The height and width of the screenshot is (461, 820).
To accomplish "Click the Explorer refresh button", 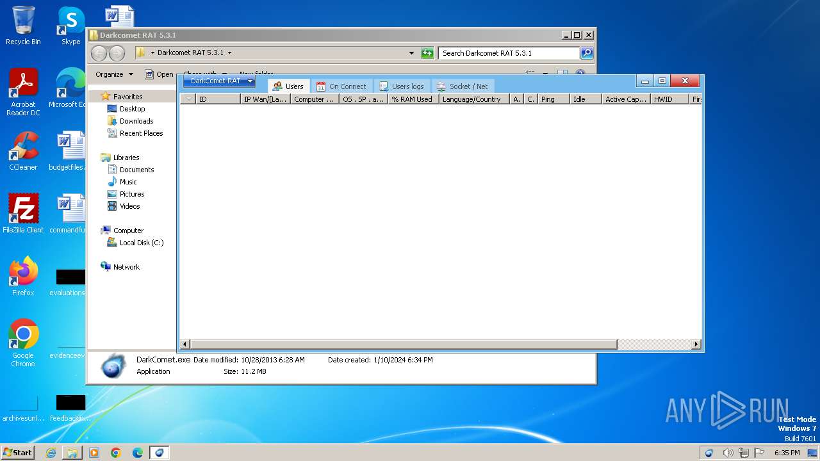I will [x=427, y=53].
